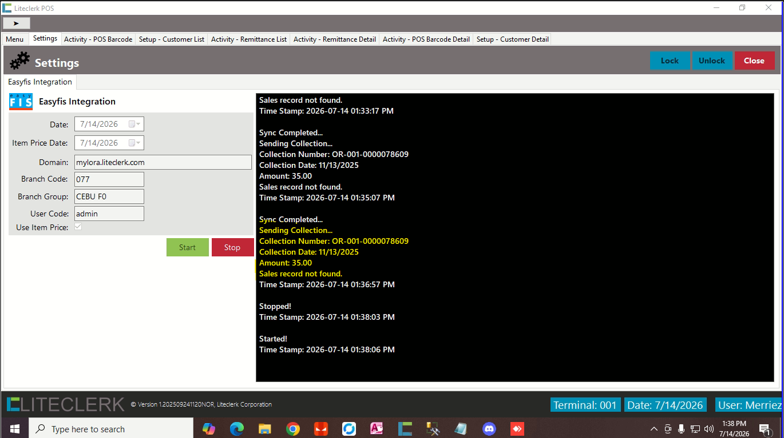Click the 'Stopped!' log line

coord(275,306)
